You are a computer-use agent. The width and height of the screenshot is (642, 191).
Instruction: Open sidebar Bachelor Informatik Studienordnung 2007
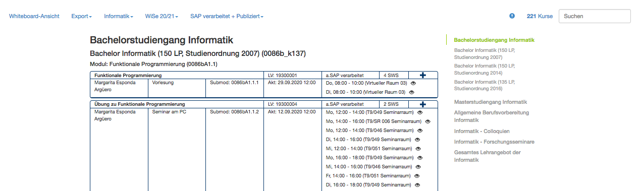[x=485, y=54]
